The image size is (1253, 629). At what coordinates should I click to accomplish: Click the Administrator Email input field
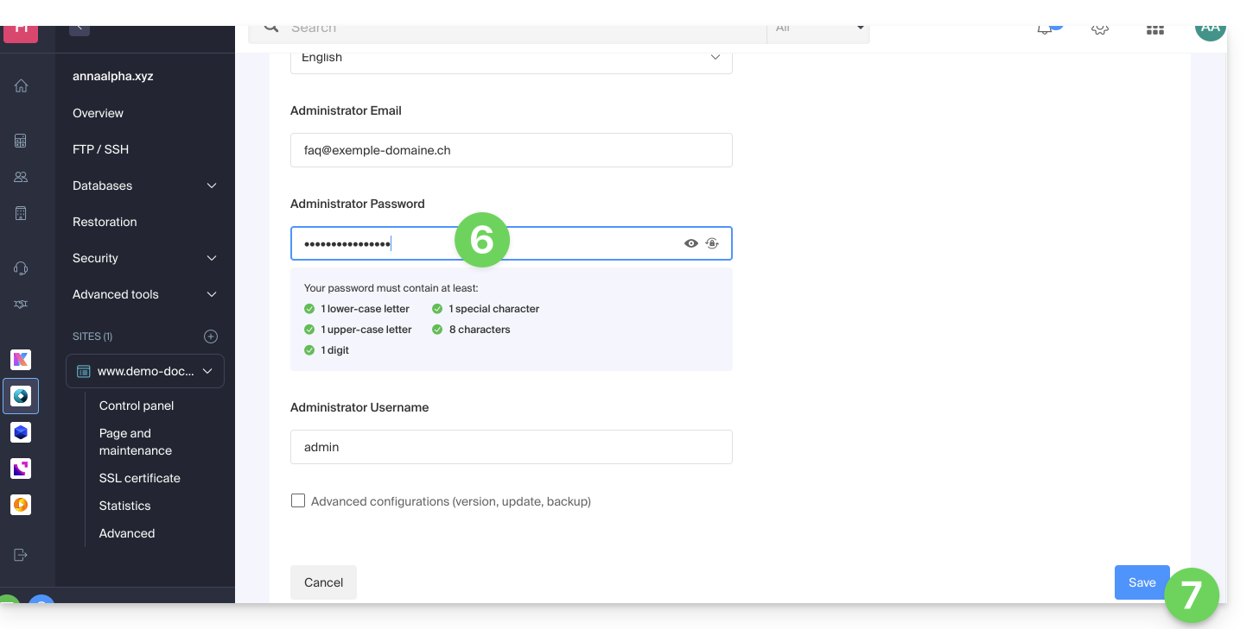tap(511, 150)
